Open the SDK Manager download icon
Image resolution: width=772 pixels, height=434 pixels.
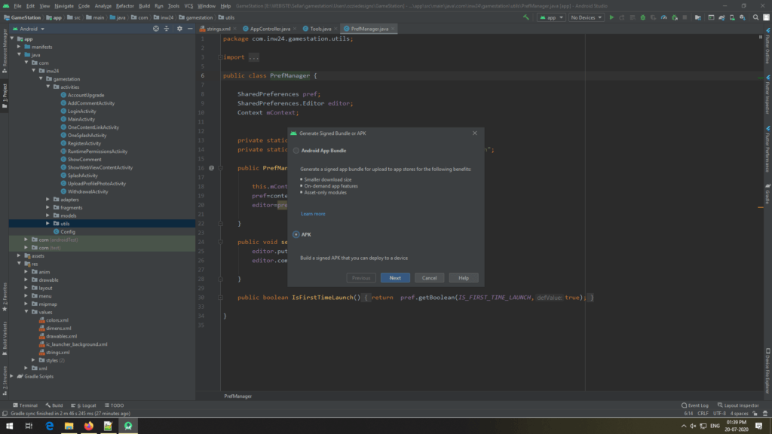(x=743, y=18)
